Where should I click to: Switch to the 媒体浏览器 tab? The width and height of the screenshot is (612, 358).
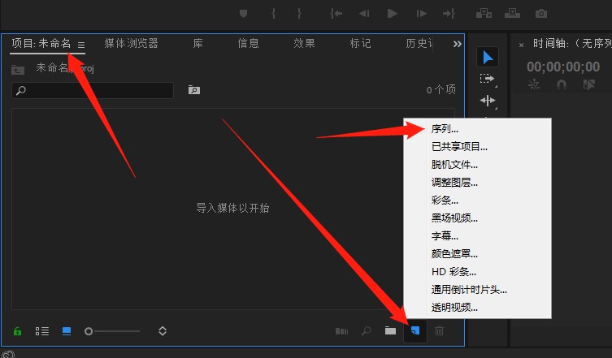131,43
